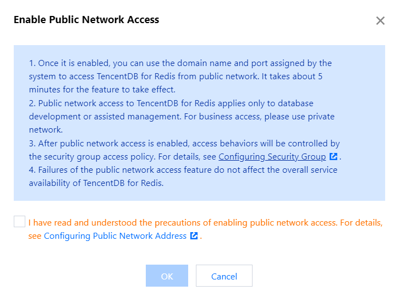This screenshot has width=400, height=296.
Task: Tick the precautions acknowledgment checkbox
Action: (x=20, y=222)
